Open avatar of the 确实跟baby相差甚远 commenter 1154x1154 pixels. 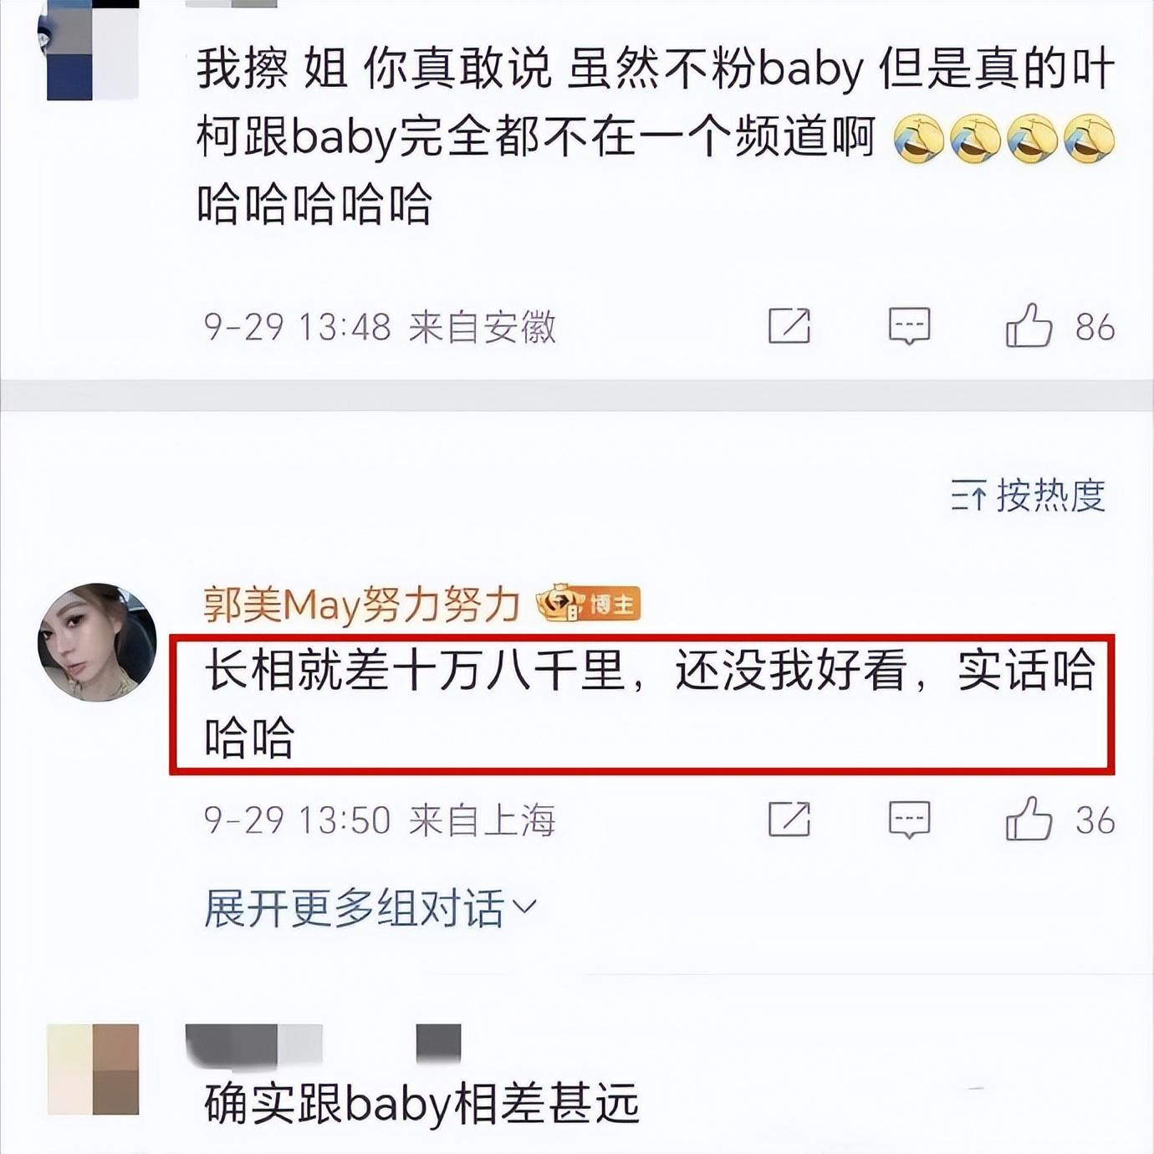(93, 1069)
